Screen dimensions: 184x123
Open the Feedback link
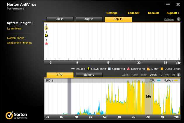point(133,13)
